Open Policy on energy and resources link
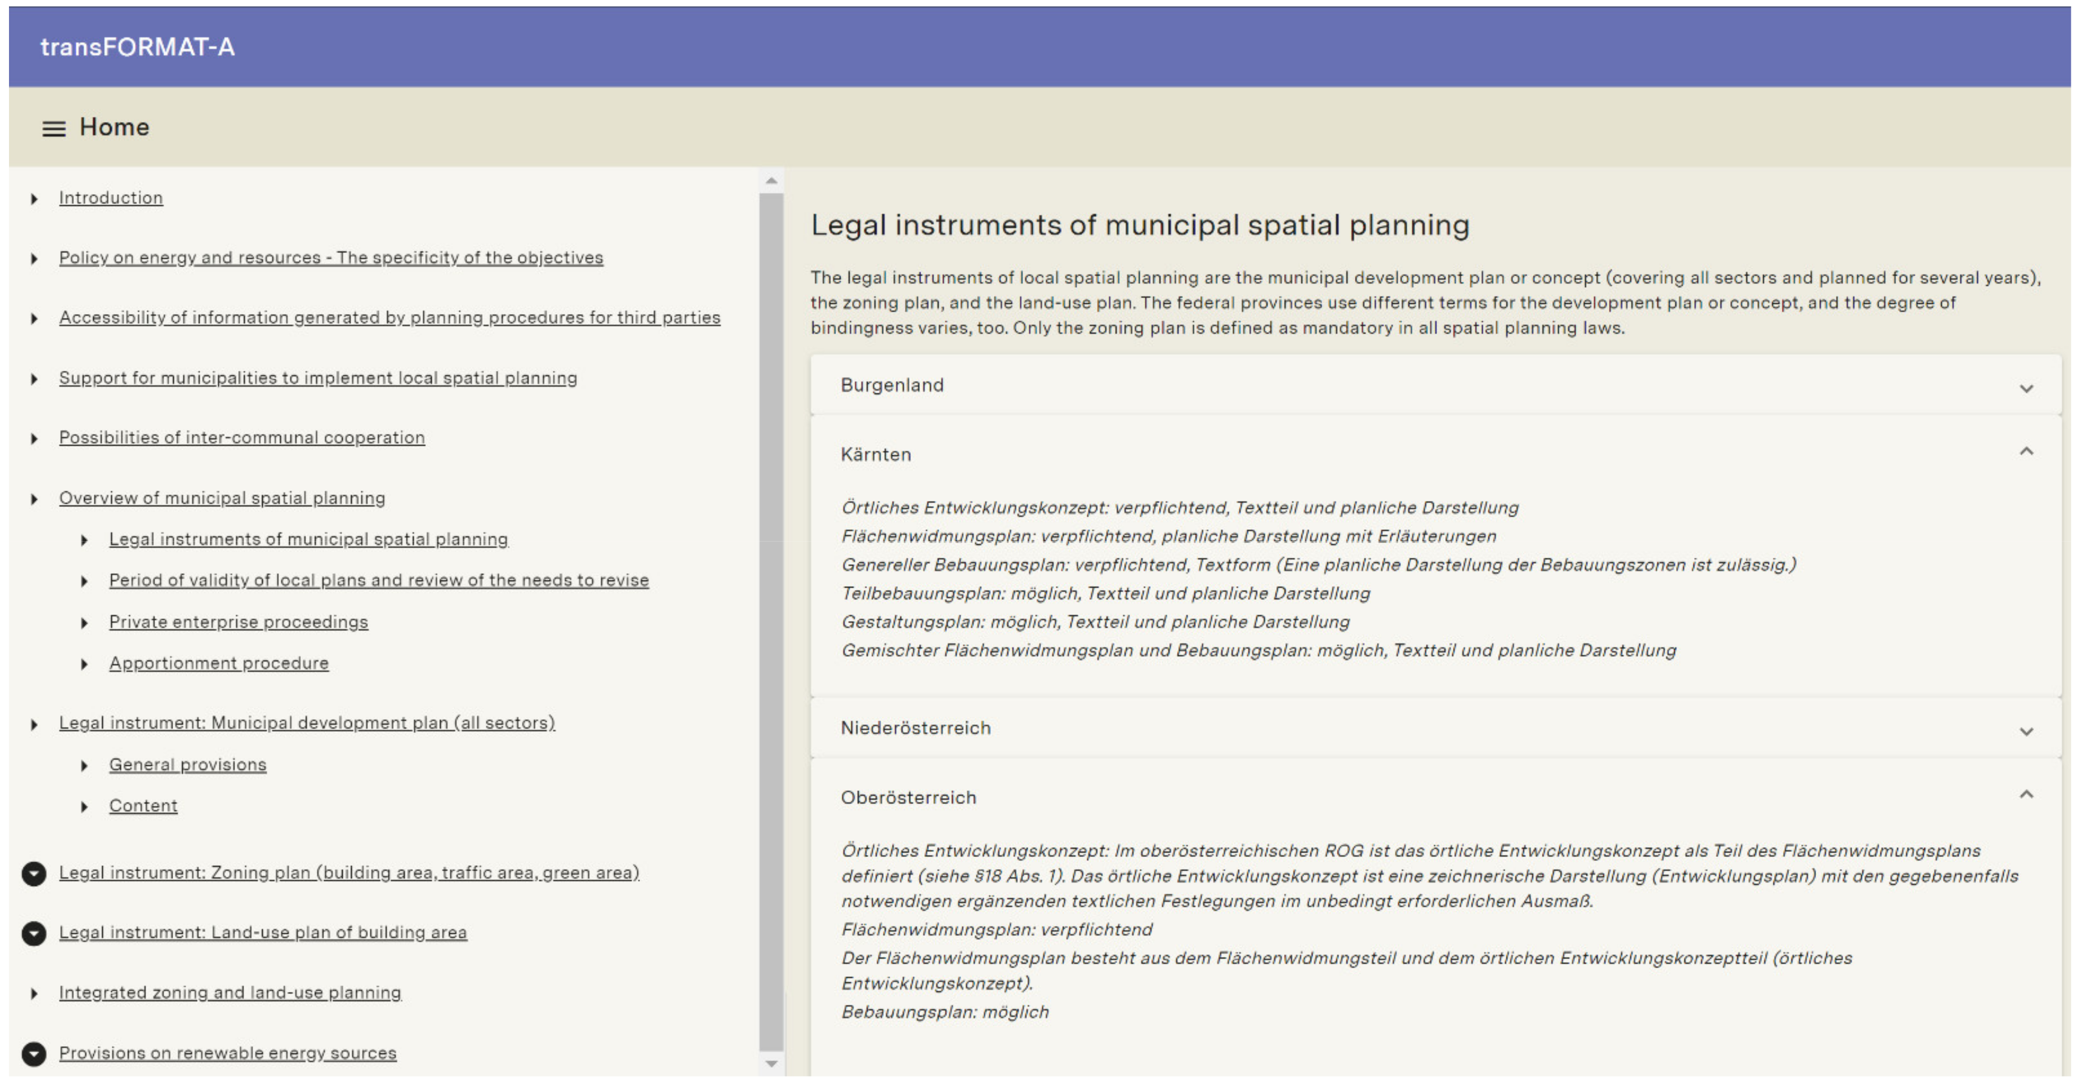 331,258
